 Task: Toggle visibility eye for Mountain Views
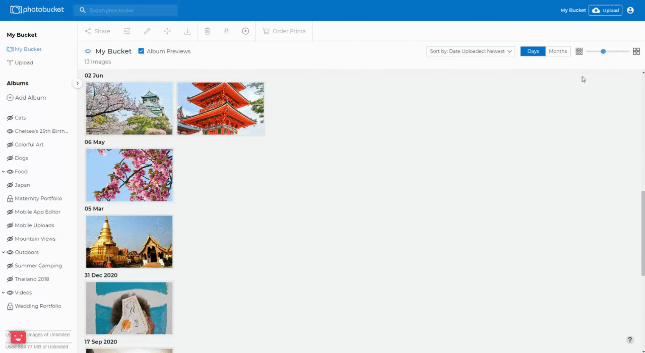[10, 239]
